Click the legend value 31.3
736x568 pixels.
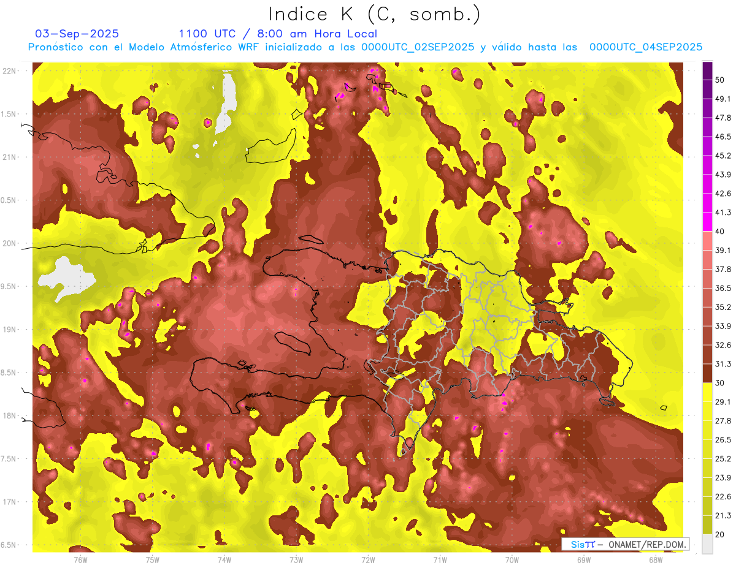coord(723,364)
